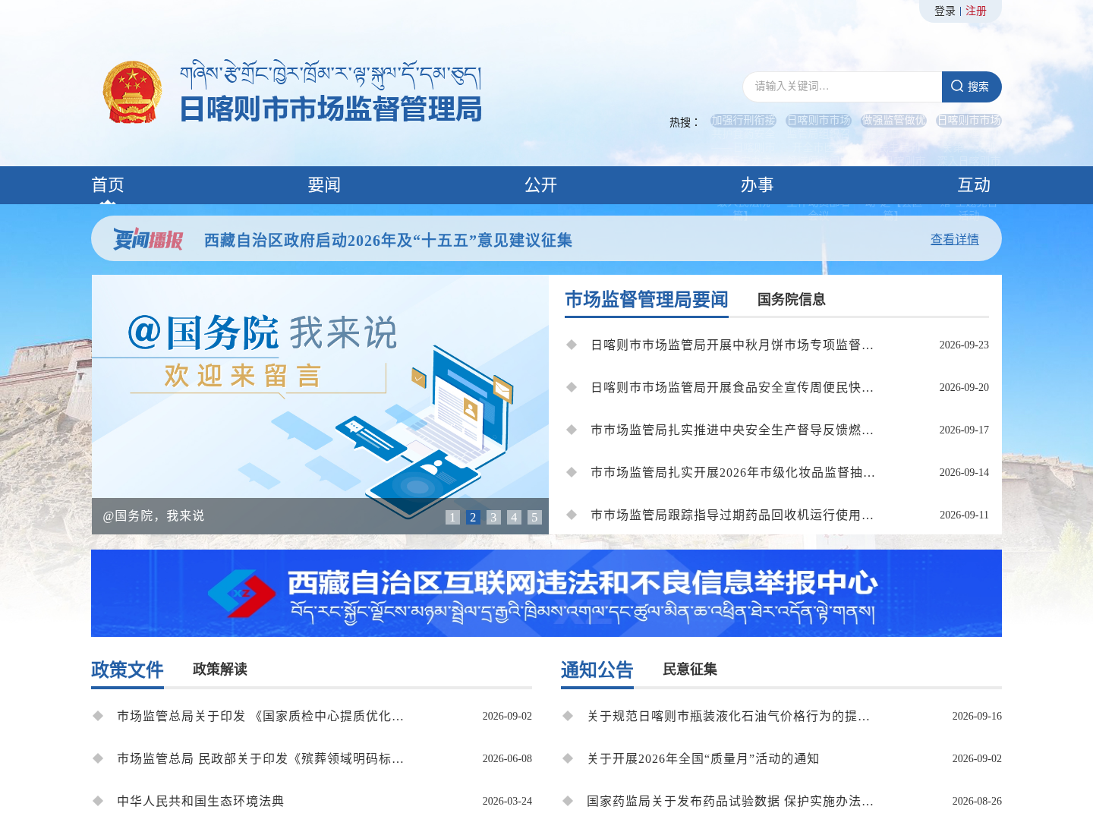Switch to the 市场监督管理局要闻 tab
The height and width of the screenshot is (835, 1093).
click(x=647, y=300)
